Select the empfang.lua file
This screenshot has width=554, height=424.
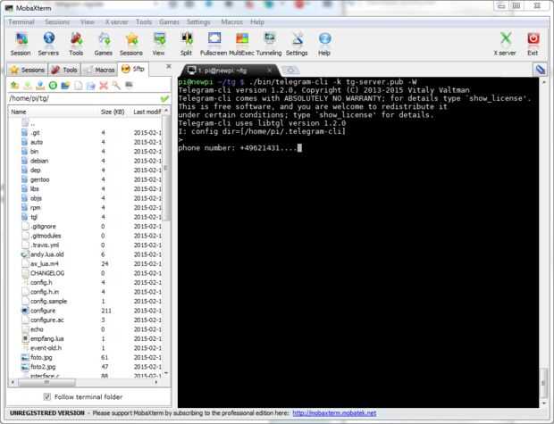click(46, 338)
